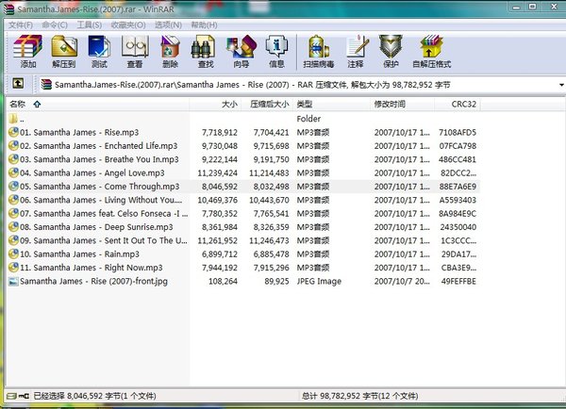Screen dimensions: 566x409
Task: Show archive 信息 (Info) icon
Action: tap(276, 47)
